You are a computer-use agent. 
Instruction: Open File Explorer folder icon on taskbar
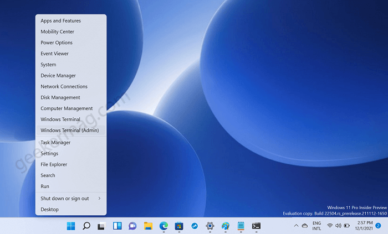click(148, 226)
